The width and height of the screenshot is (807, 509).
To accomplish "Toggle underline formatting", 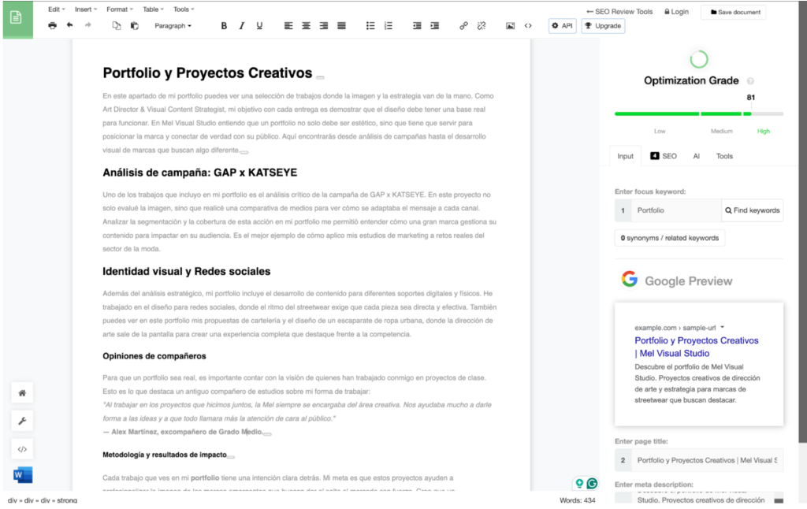I will pos(259,26).
